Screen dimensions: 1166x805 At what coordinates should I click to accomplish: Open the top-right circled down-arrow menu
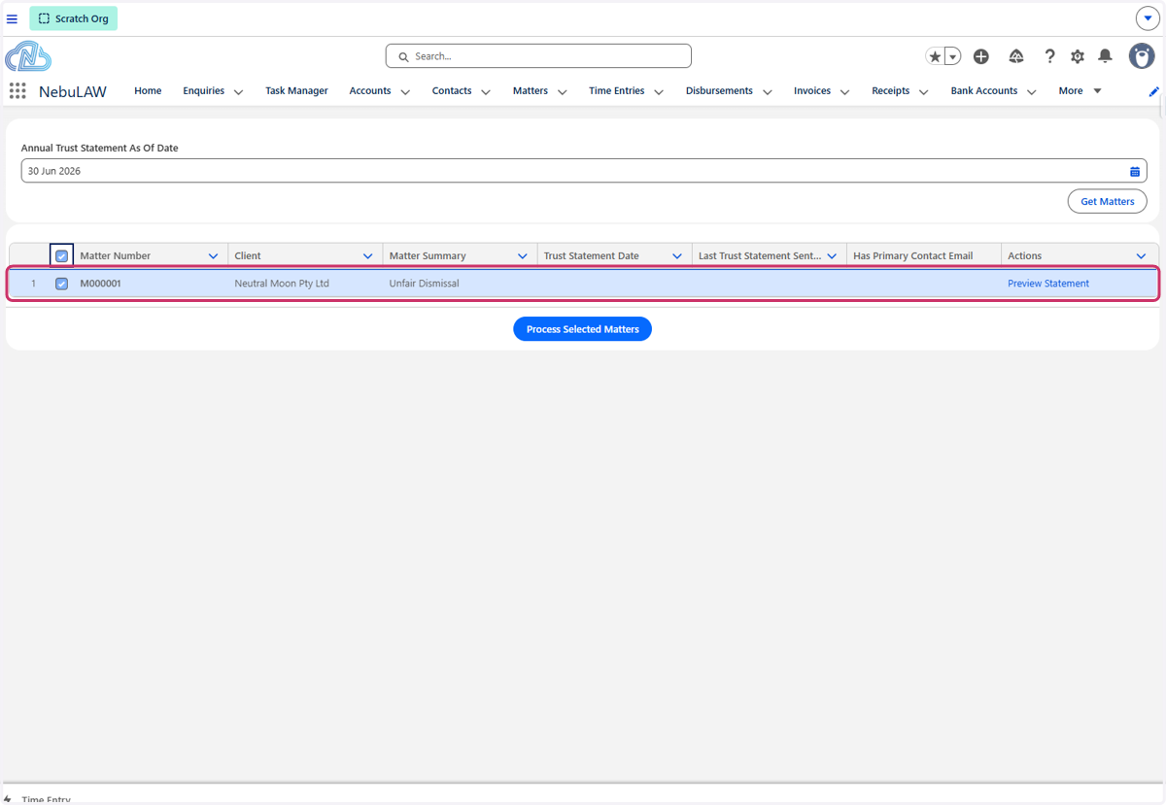1148,18
